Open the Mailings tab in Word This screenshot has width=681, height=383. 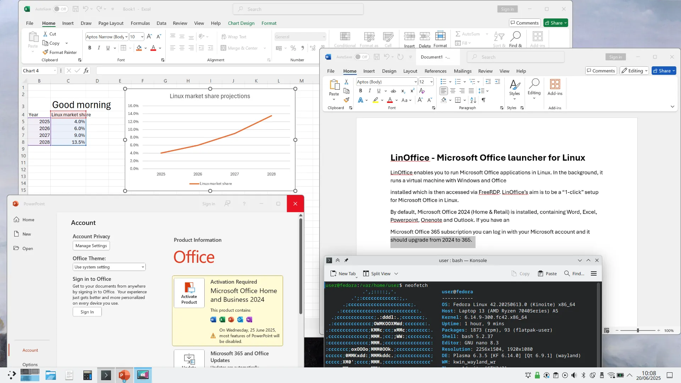(463, 71)
